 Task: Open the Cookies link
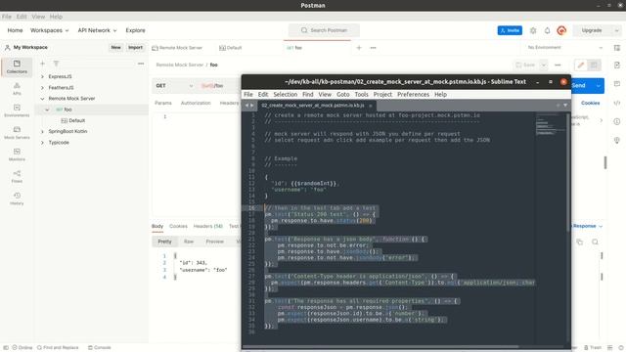(590, 103)
